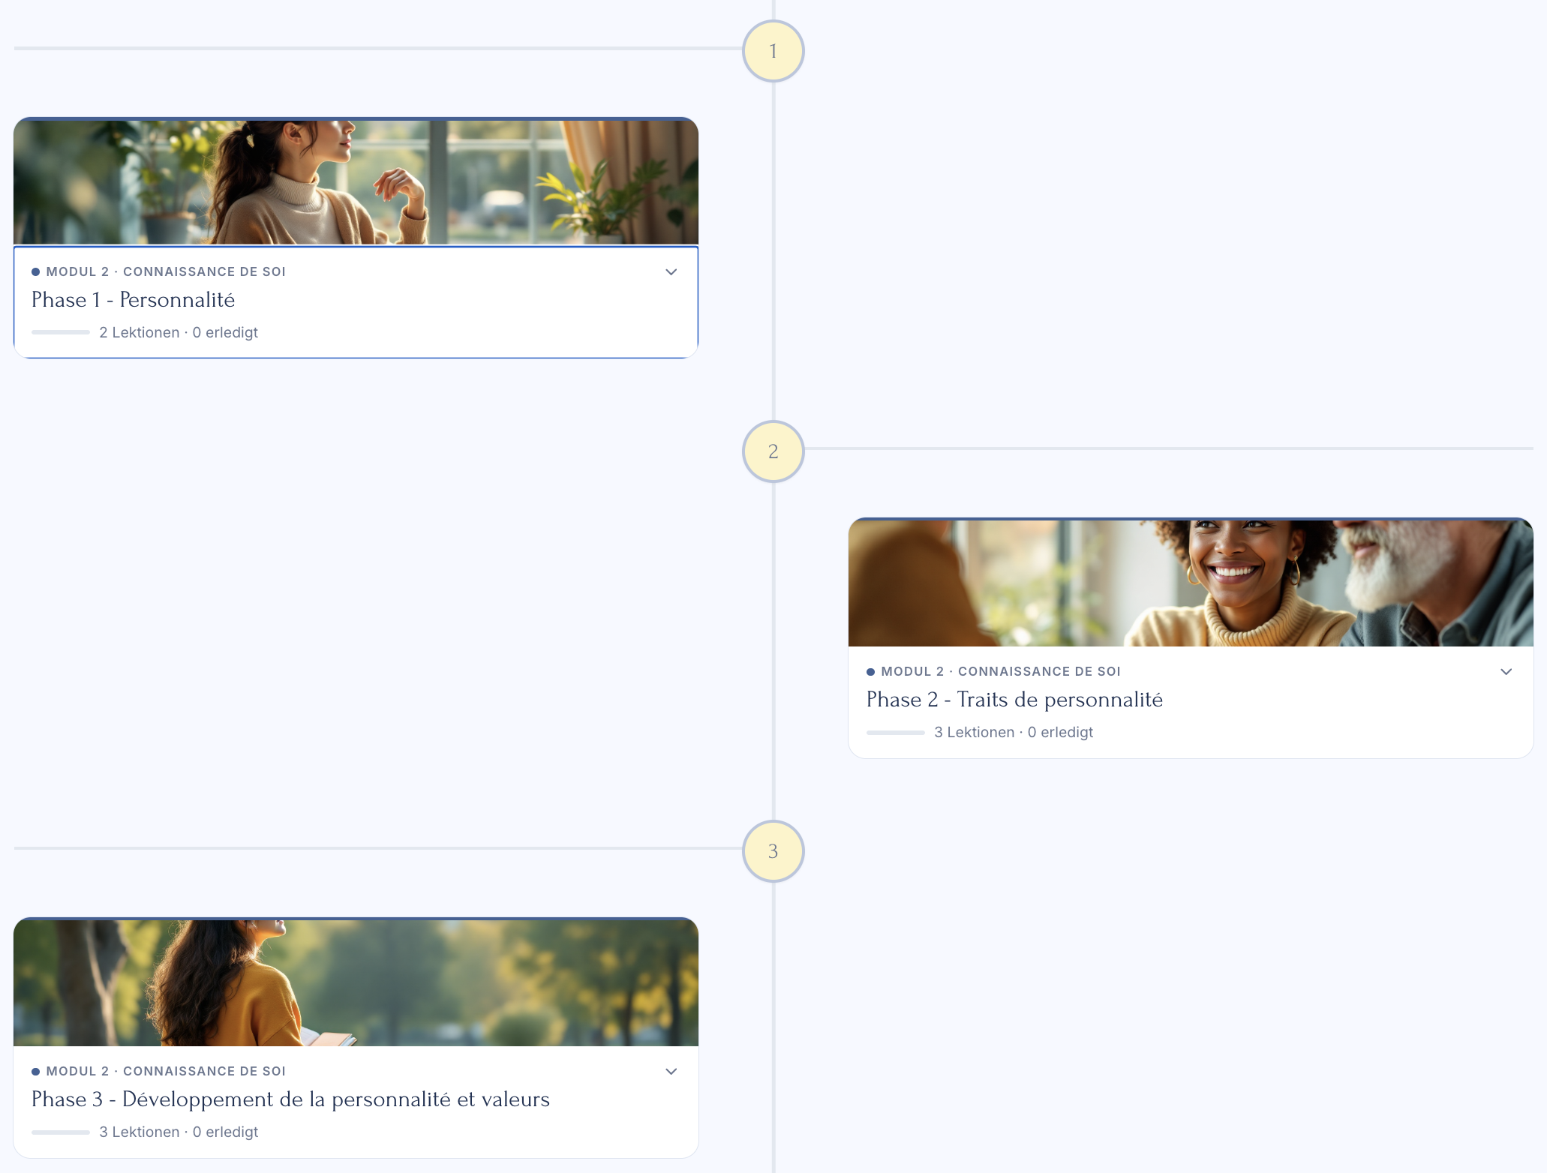This screenshot has width=1547, height=1173.
Task: Open the Phase 2 smiling woman thumbnail
Action: 1191,583
